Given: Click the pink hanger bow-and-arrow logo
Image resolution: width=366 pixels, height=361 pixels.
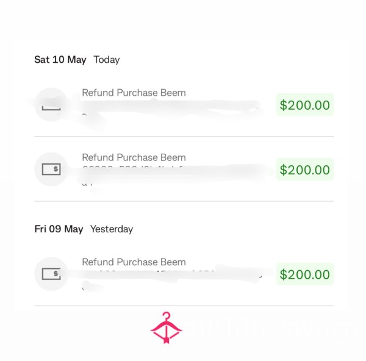Looking at the screenshot, I should [166, 327].
